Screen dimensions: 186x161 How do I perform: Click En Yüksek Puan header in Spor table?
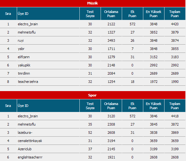click(154, 106)
